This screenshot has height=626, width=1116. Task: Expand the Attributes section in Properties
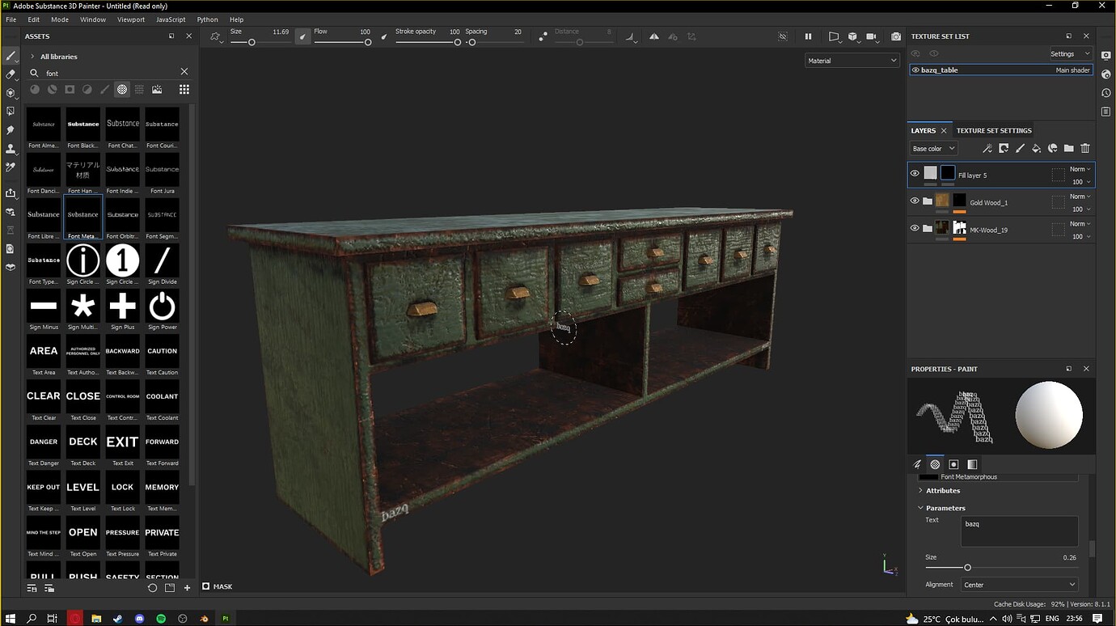point(943,490)
